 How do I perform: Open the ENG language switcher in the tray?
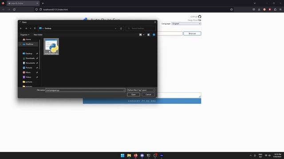[x=260, y=155]
